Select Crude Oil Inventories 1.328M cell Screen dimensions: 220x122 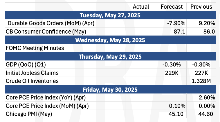point(201,81)
